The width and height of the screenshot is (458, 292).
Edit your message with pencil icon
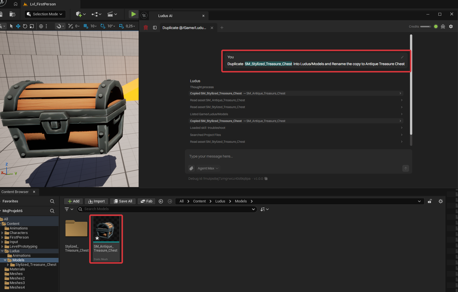click(402, 57)
